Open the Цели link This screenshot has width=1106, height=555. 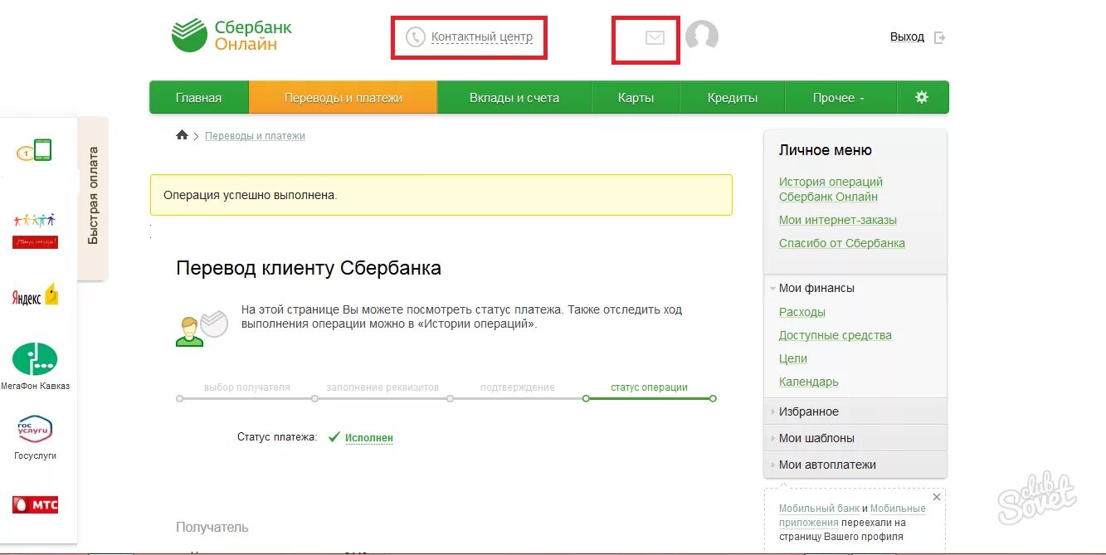pyautogui.click(x=792, y=358)
